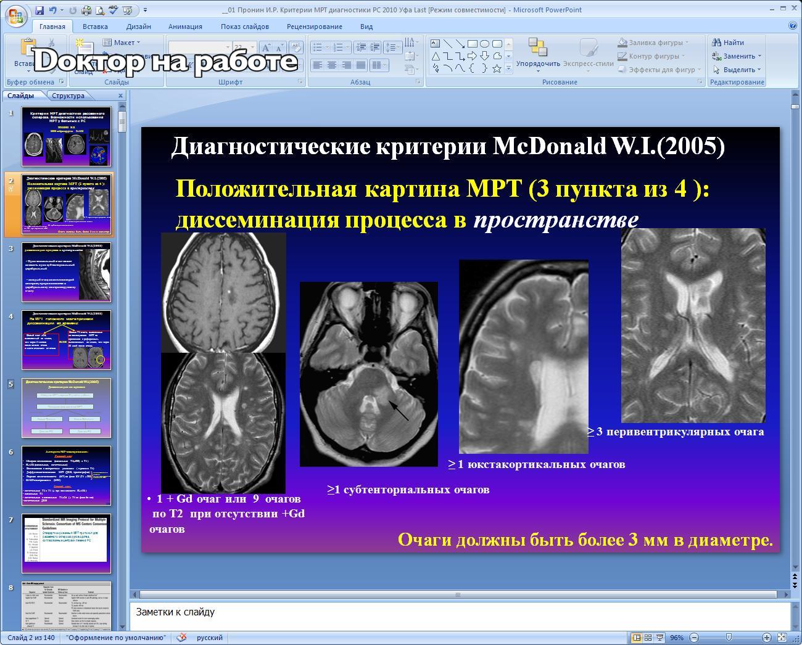
Task: Close the slides pane with X
Action: pyautogui.click(x=120, y=96)
